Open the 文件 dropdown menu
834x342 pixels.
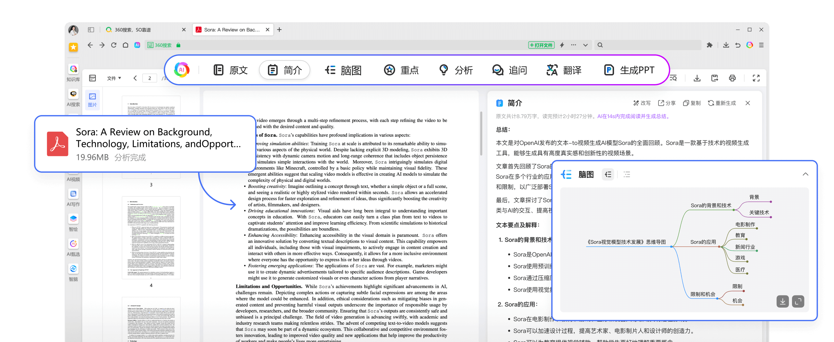[114, 78]
